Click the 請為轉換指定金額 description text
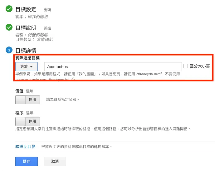 pos(63,100)
